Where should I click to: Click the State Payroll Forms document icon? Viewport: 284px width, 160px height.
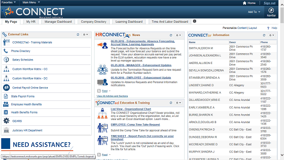(6, 96)
